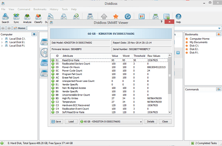This screenshot has width=222, height=146.
Task: Sort by the Attribute column header
Action: [68, 56]
